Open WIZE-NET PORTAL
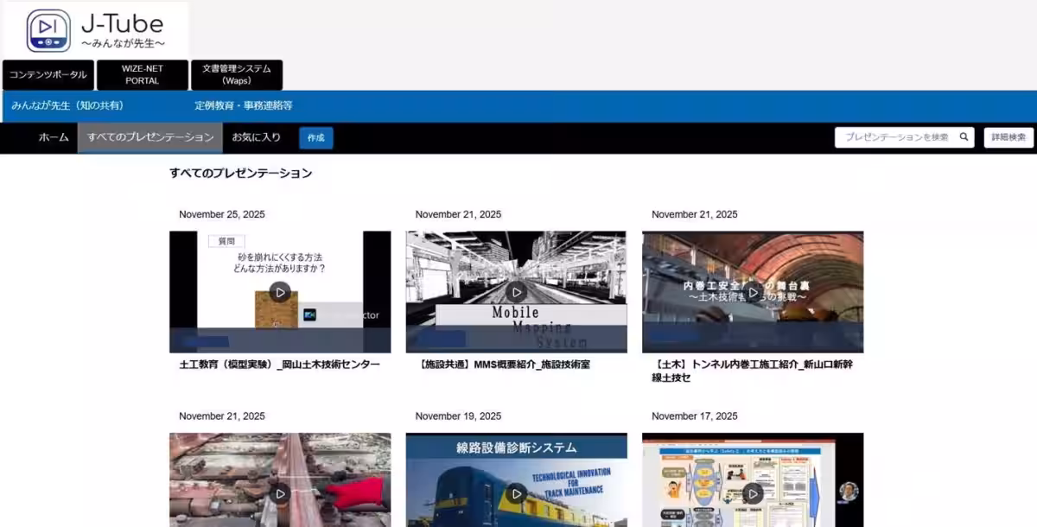Viewport: 1037px width, 527px height. click(x=142, y=75)
